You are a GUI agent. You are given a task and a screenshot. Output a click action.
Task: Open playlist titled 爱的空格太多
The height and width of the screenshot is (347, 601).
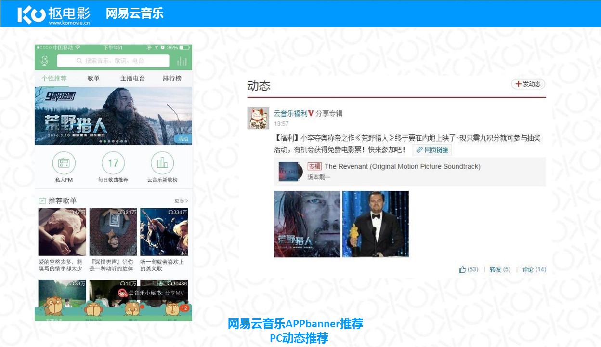click(60, 265)
